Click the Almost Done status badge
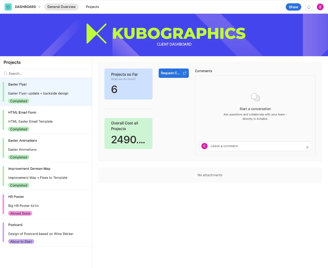328x268 pixels. 20,213
